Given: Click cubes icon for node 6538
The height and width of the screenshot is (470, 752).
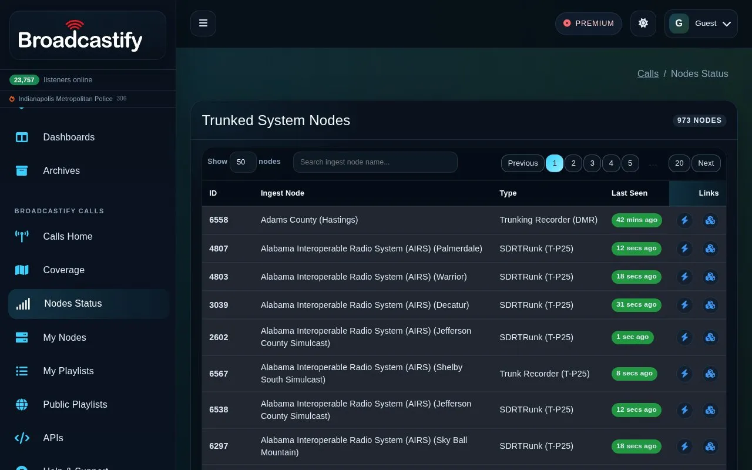Looking at the screenshot, I should [710, 410].
